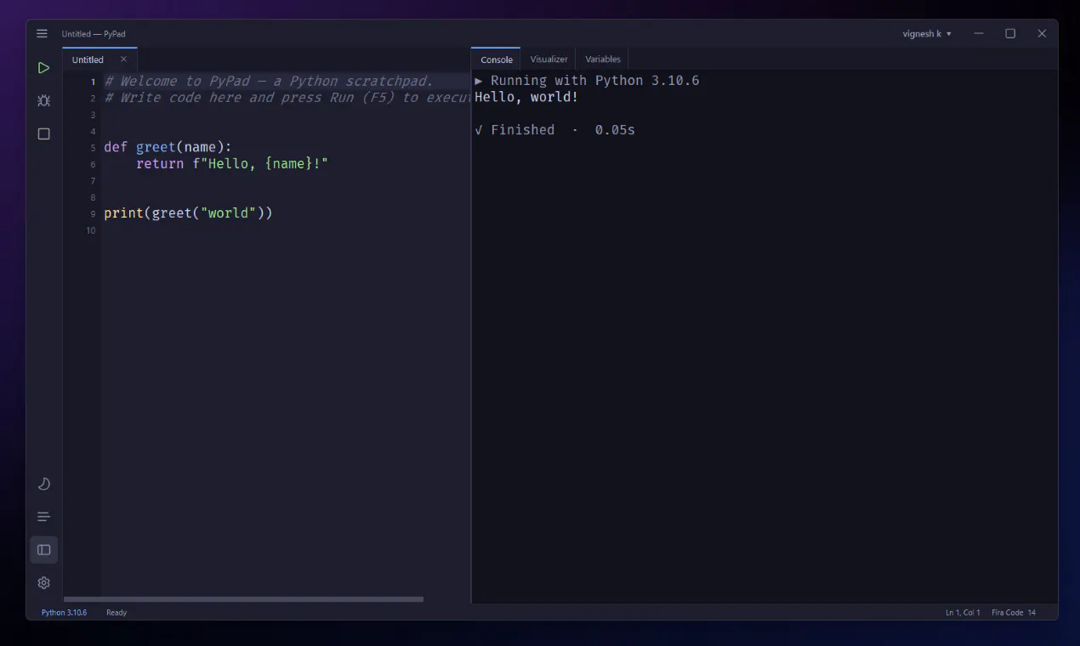Click the Ready status text
The height and width of the screenshot is (646, 1080).
pyautogui.click(x=117, y=612)
